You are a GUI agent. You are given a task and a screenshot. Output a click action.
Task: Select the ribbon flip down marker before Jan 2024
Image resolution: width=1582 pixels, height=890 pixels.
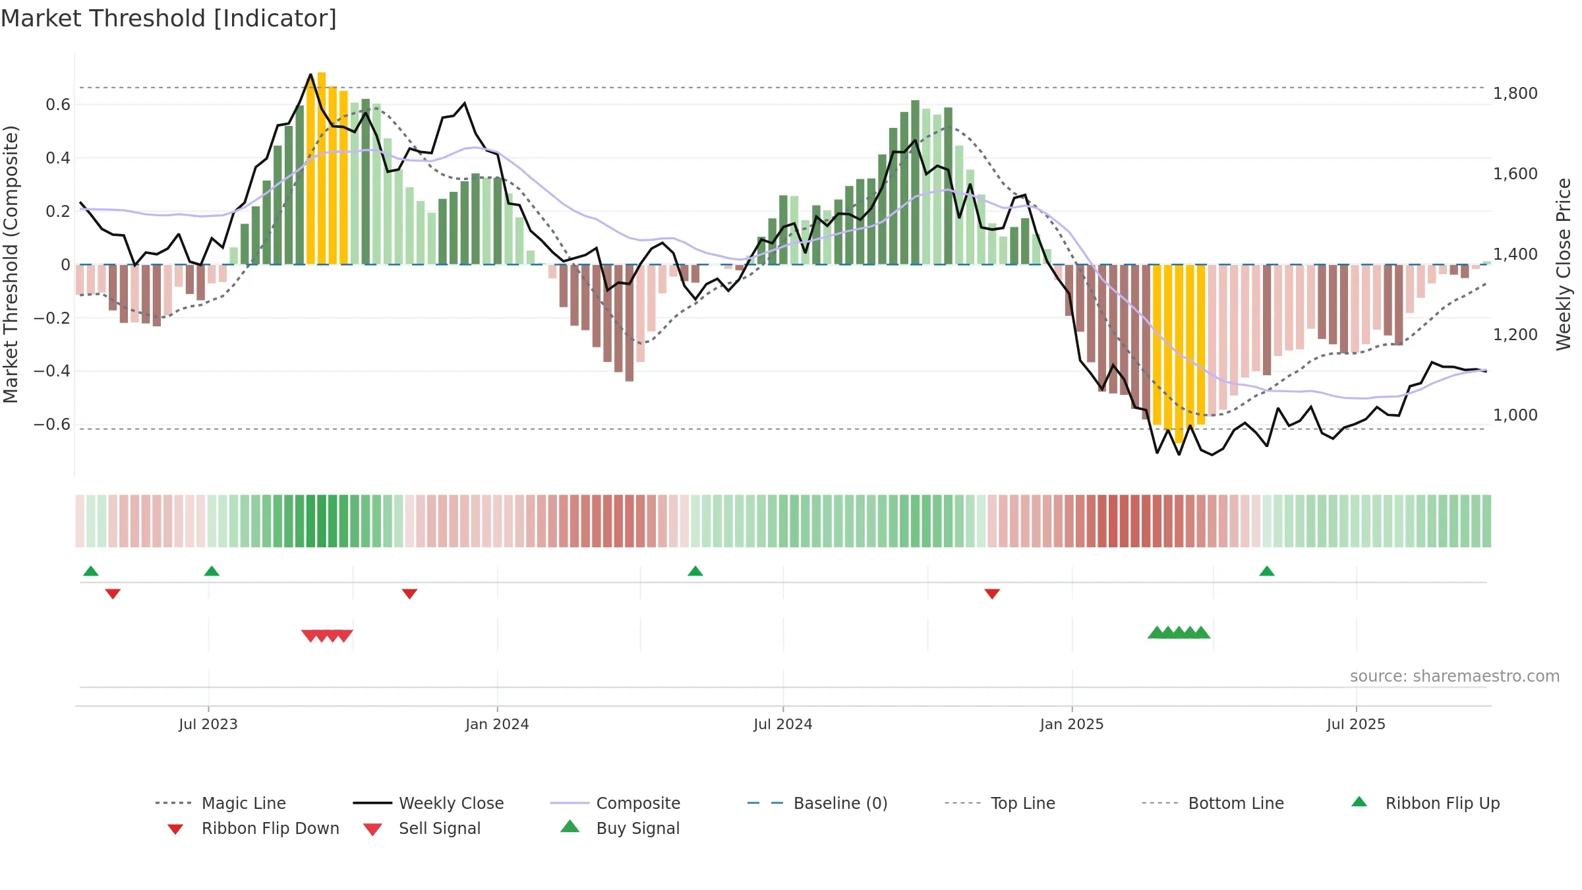[409, 594]
